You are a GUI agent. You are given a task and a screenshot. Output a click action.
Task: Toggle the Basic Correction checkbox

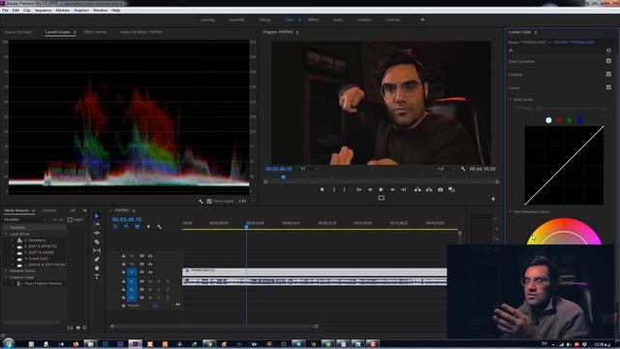[x=608, y=61]
